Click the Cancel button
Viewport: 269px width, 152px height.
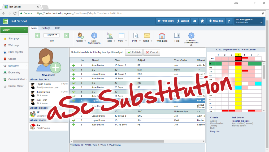152,52
